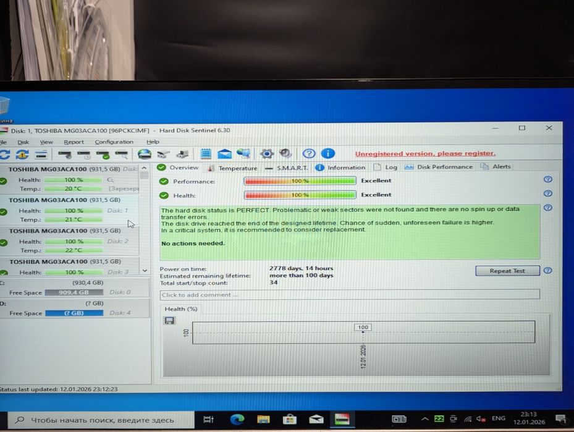Click the Repeat Test button
574x432 pixels.
tap(507, 271)
